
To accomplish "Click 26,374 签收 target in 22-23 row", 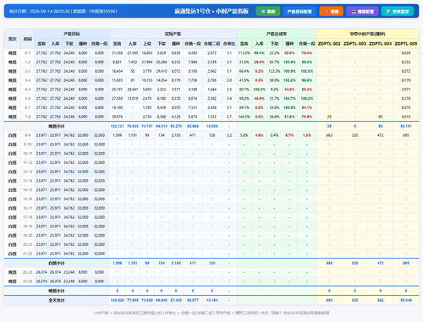I will tap(41, 272).
